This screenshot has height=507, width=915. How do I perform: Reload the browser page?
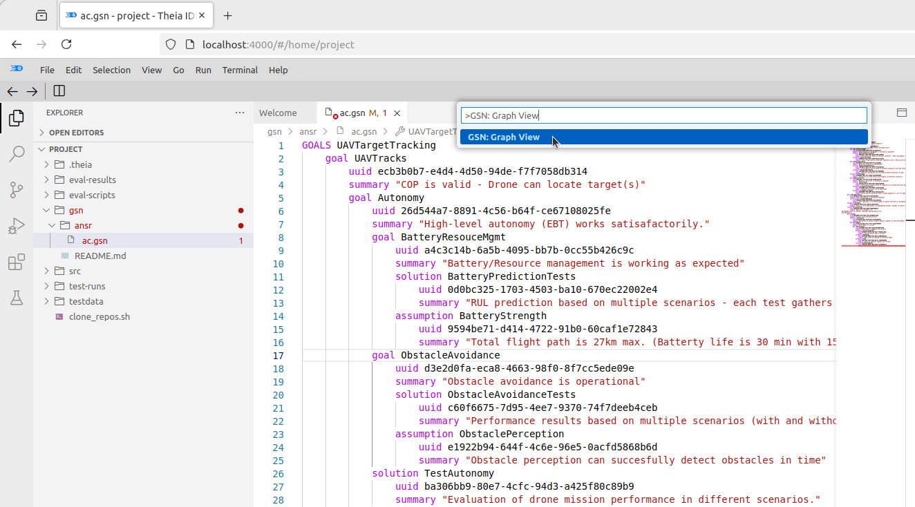coord(66,44)
